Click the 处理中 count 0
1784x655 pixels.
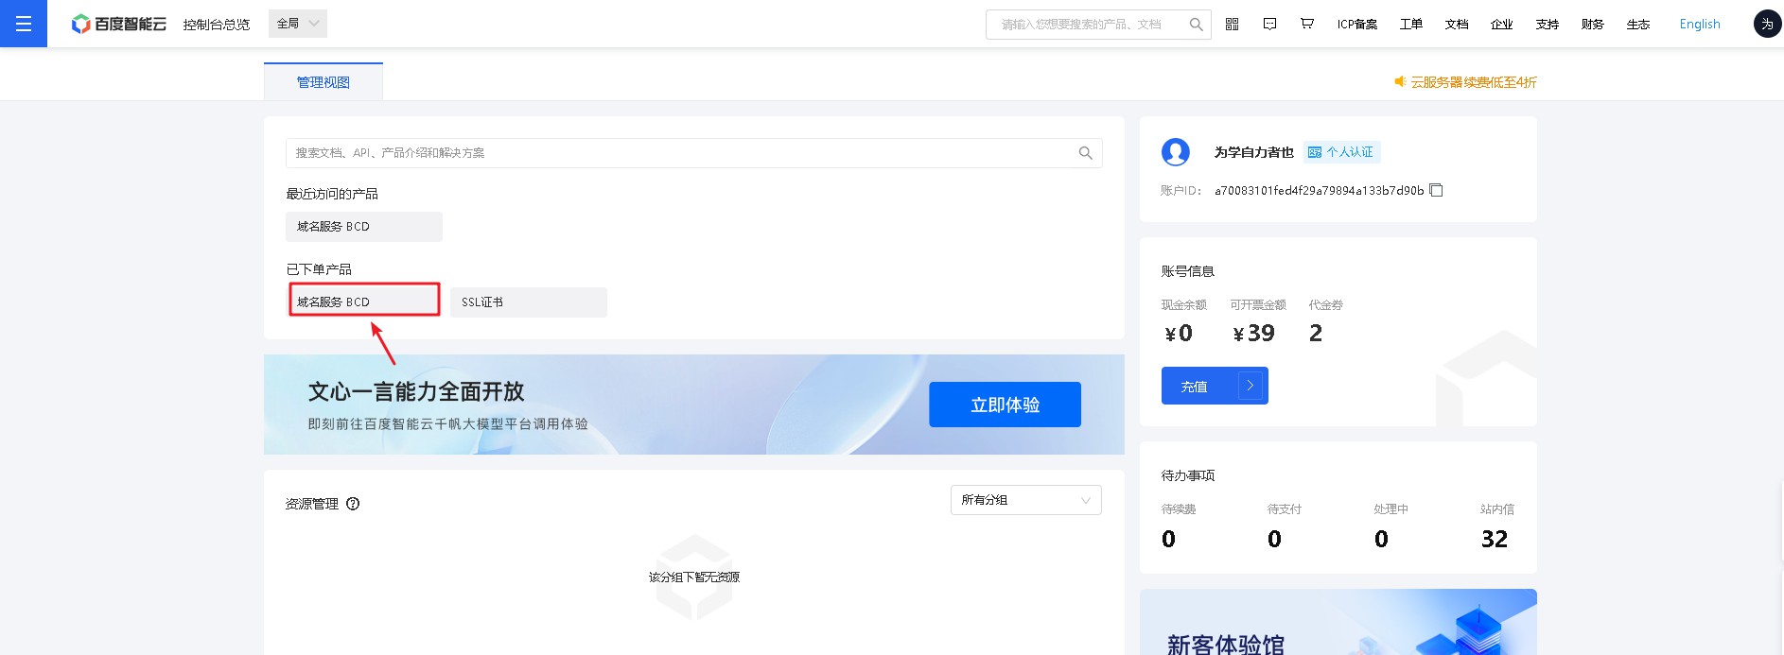[x=1382, y=539]
